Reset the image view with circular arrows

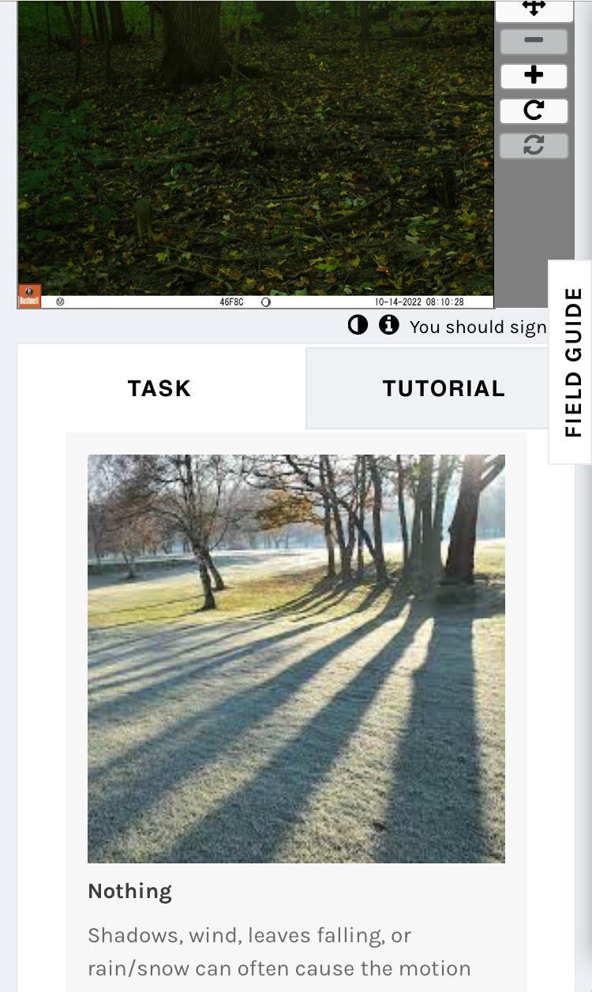(534, 145)
